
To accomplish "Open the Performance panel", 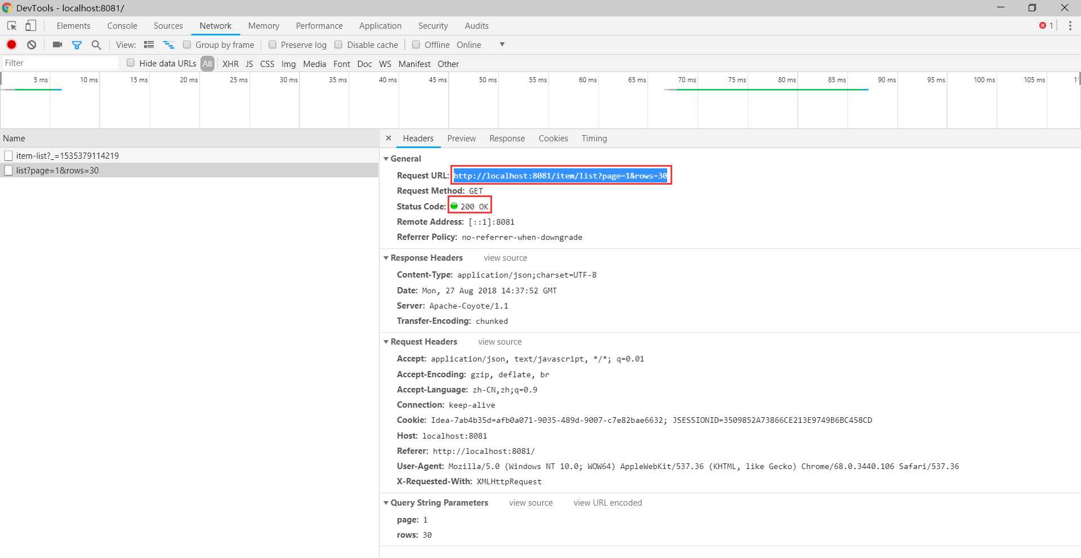I will (319, 26).
